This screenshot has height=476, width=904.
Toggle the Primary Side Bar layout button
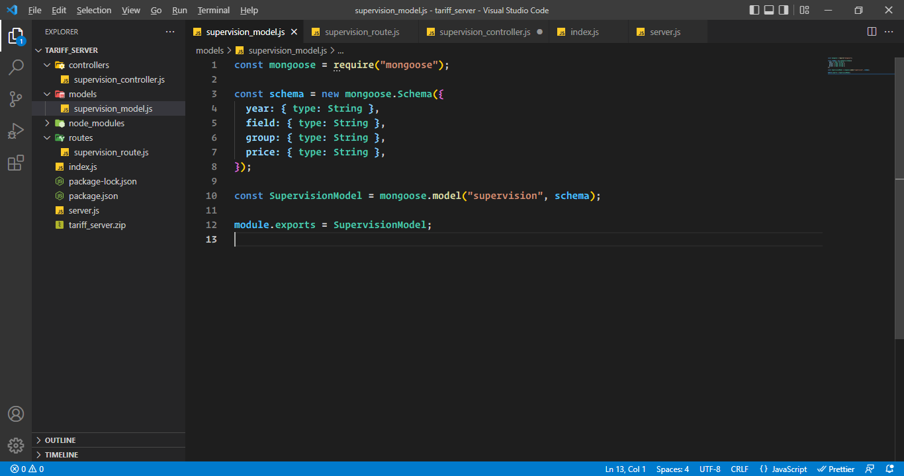click(x=754, y=10)
